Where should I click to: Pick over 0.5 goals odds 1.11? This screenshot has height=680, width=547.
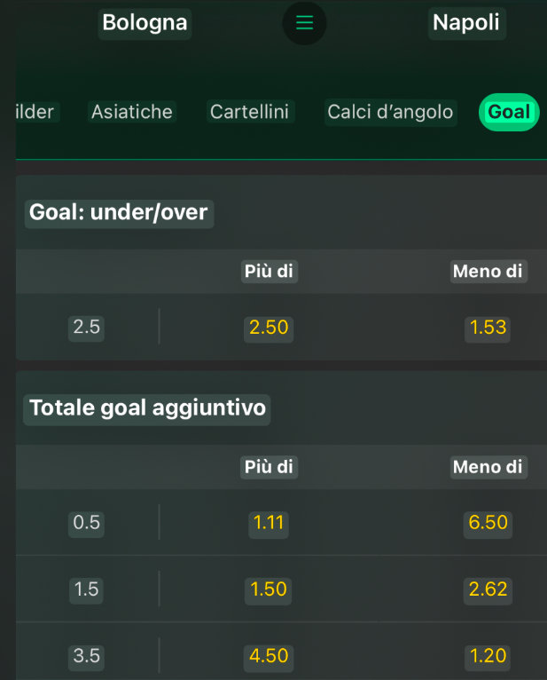click(269, 523)
